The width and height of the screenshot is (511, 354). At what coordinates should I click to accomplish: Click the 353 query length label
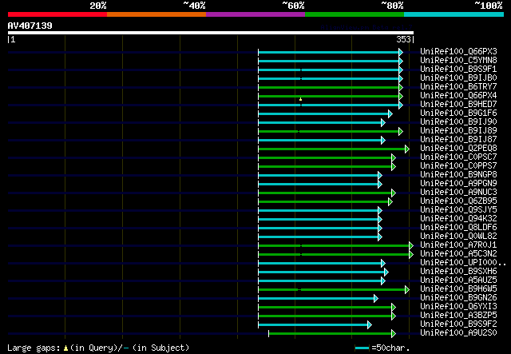tap(403, 39)
